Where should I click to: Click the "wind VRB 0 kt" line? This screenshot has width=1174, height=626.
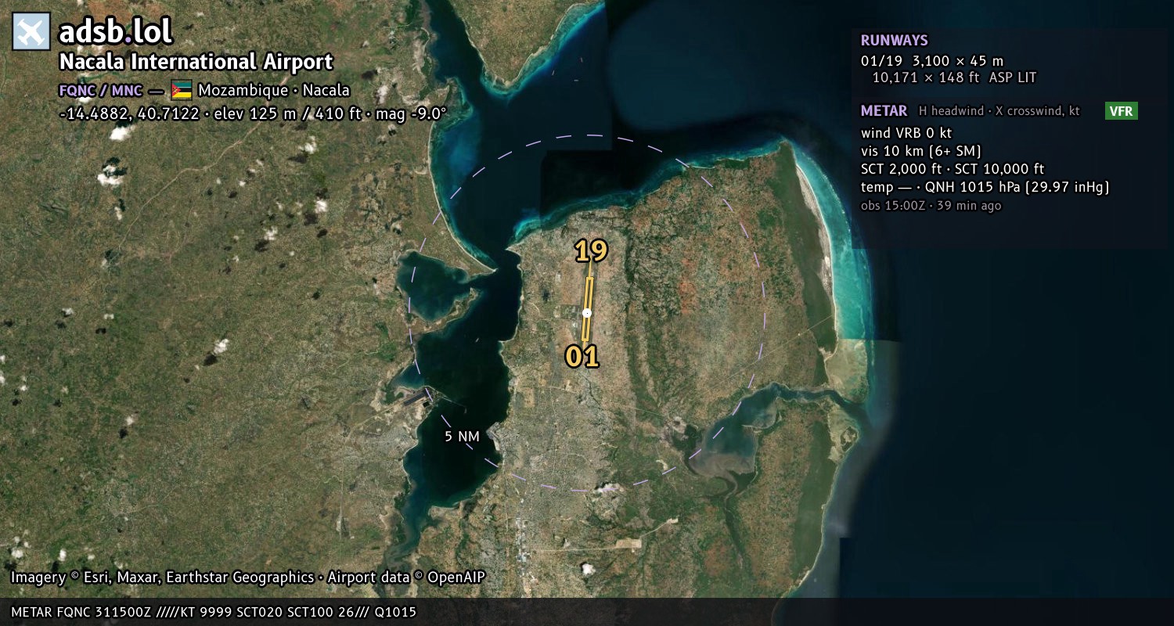point(906,133)
